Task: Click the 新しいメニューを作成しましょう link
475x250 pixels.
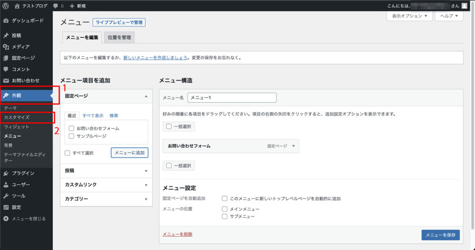Action: pos(155,57)
